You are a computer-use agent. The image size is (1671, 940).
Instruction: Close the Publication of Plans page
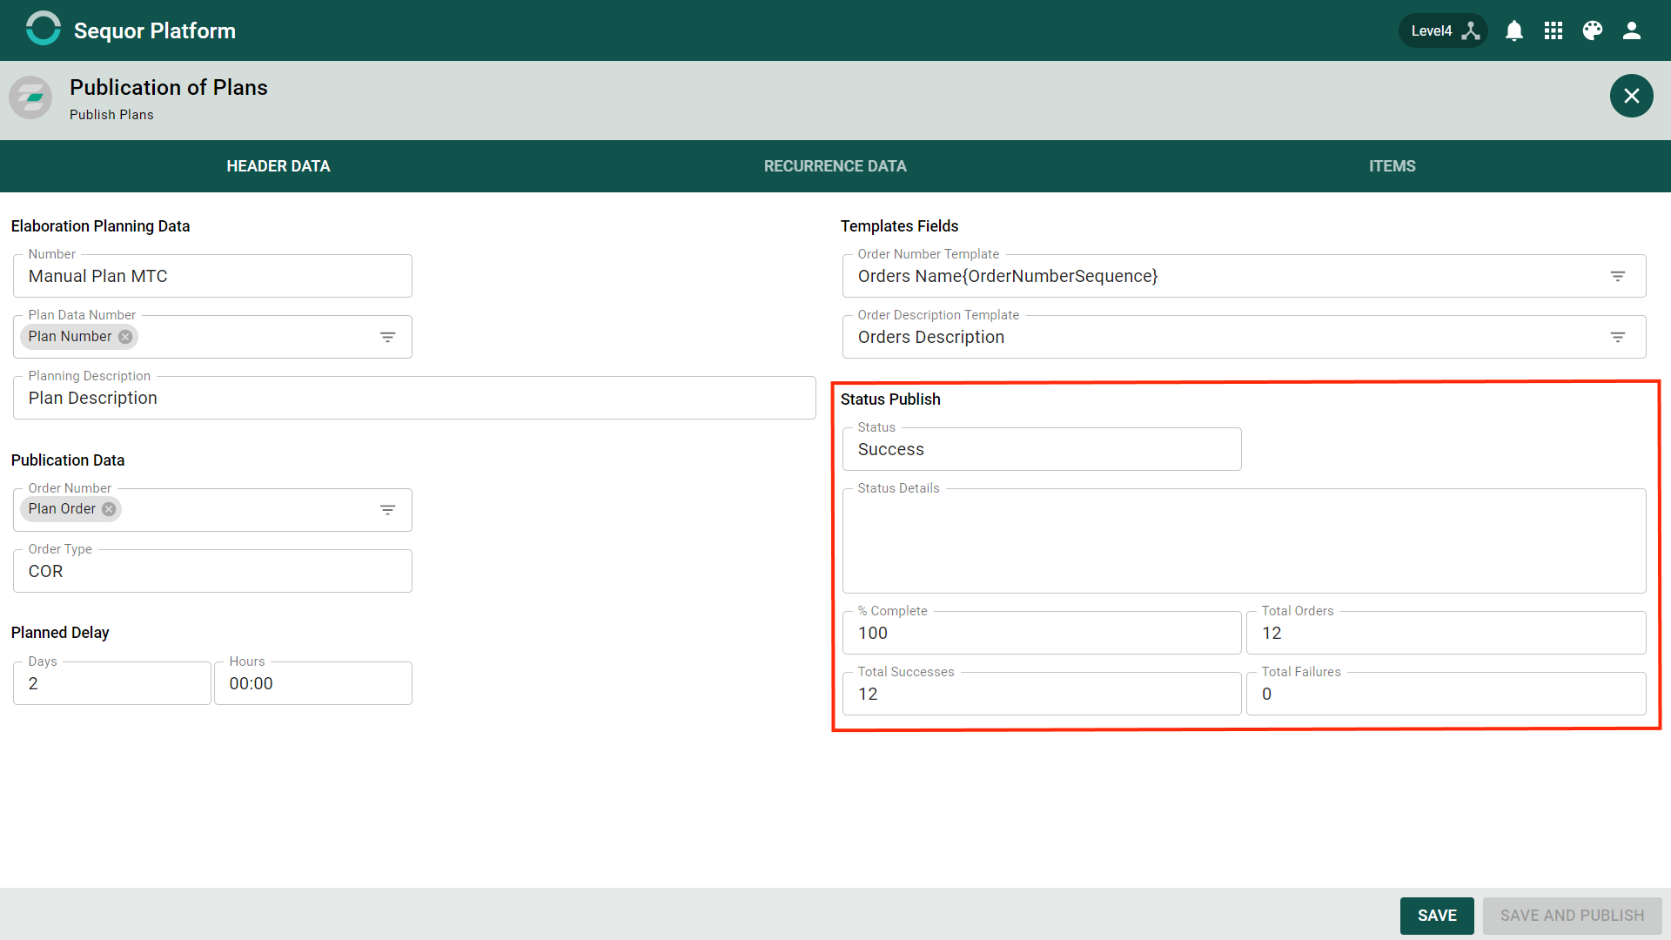click(x=1632, y=96)
